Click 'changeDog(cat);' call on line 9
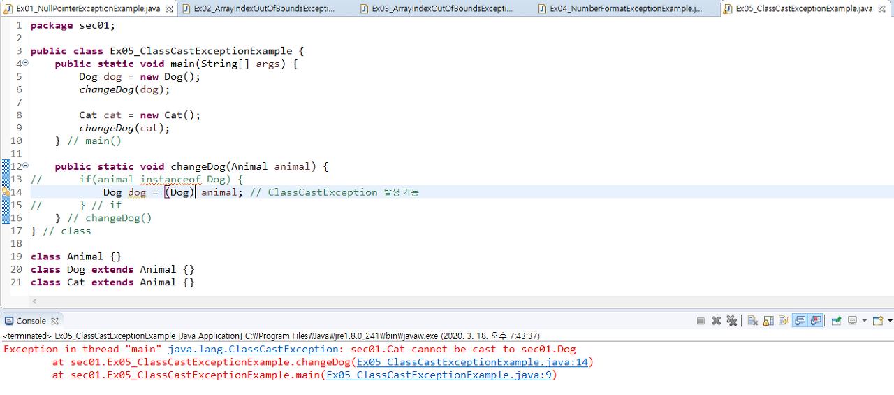 pos(124,128)
